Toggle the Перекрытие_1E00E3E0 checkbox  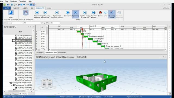click(14, 85)
